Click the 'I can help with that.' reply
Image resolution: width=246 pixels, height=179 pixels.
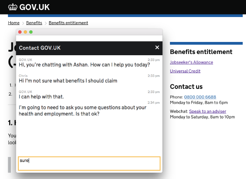tap(41, 97)
